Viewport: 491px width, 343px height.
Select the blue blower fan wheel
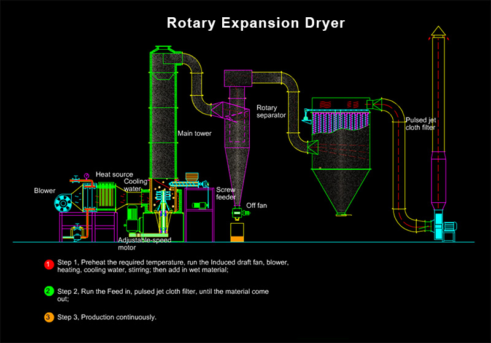tap(63, 203)
